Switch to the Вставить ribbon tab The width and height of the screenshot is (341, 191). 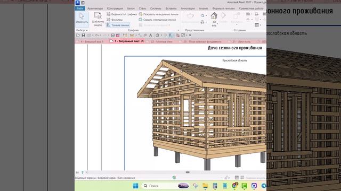(171, 8)
